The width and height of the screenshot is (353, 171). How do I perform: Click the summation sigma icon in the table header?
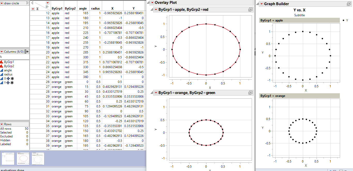point(37,9)
